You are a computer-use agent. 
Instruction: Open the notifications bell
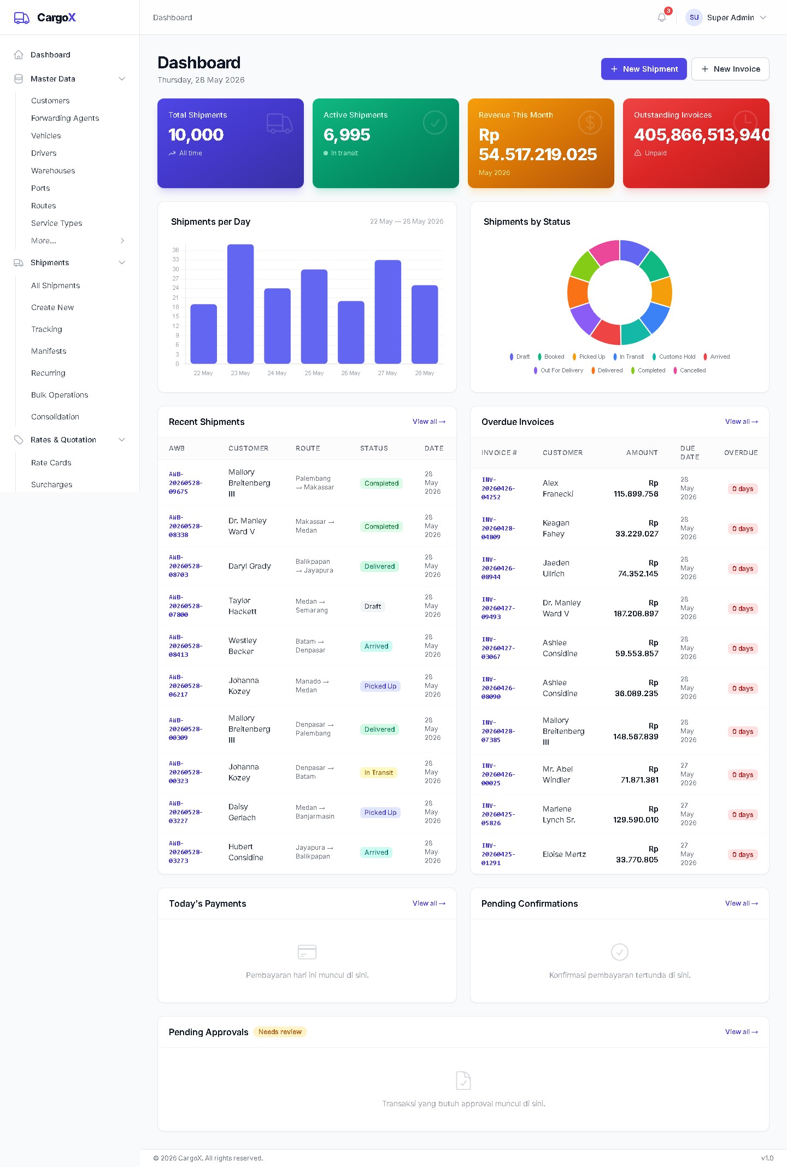click(x=662, y=17)
